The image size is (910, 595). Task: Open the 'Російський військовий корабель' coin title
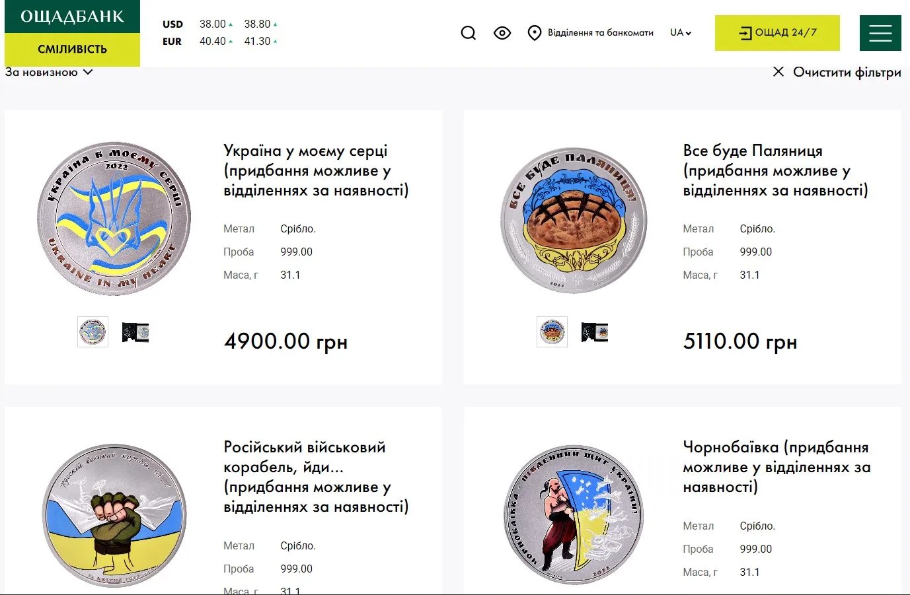coord(316,477)
